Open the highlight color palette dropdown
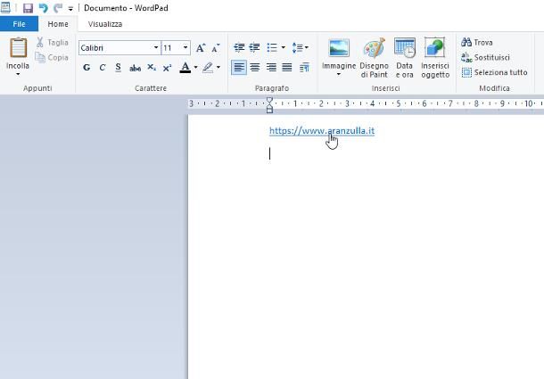544x379 pixels. pyautogui.click(x=218, y=68)
